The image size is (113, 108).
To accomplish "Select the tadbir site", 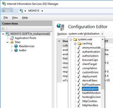I will [x=23, y=50].
